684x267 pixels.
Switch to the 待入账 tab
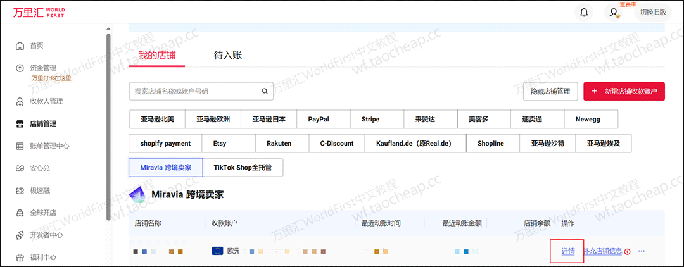click(228, 55)
